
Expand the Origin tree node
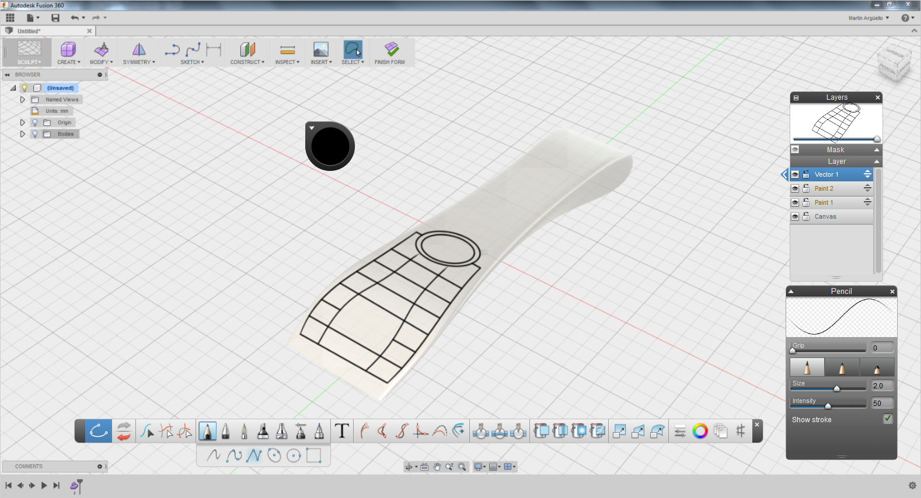click(22, 122)
